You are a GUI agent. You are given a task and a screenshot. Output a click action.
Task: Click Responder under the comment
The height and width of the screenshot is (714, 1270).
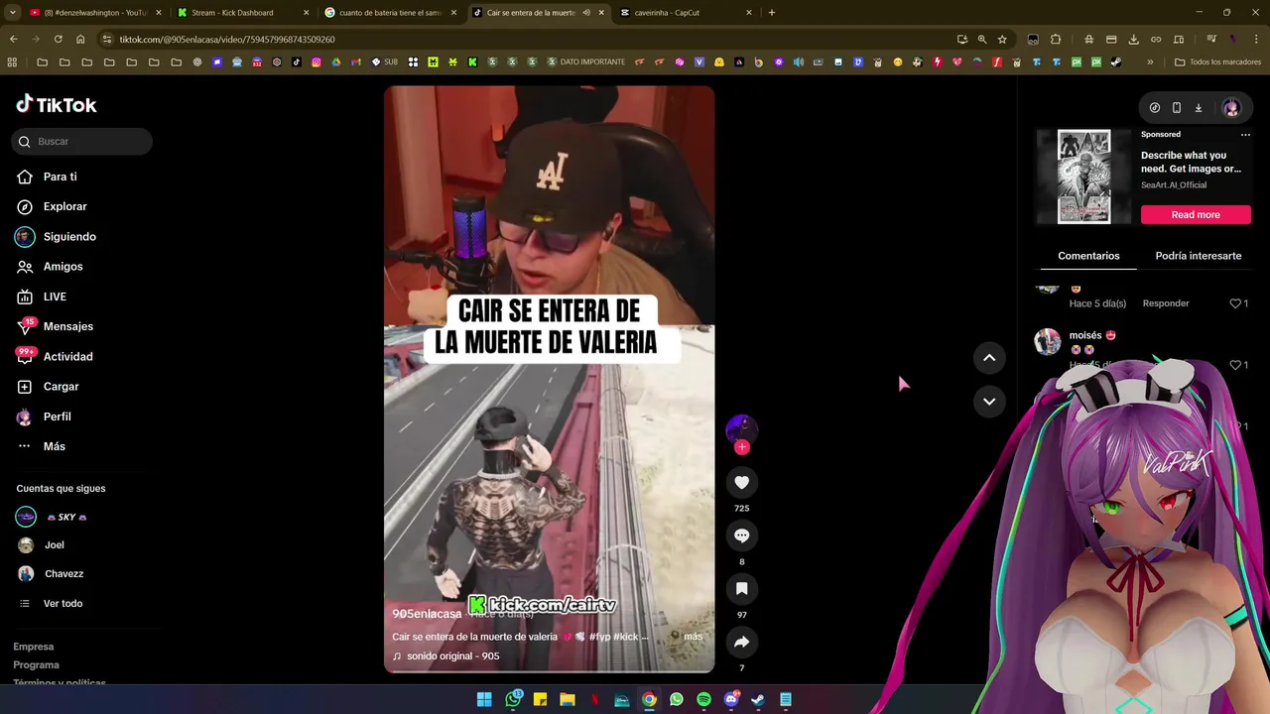[x=1166, y=303]
